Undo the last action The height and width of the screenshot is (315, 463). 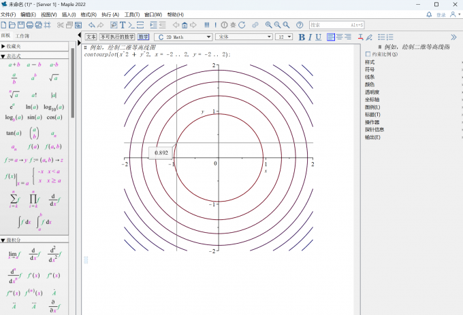(92, 25)
